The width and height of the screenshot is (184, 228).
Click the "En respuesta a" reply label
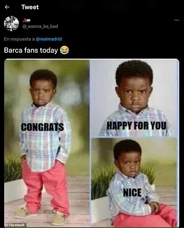pos(20,39)
